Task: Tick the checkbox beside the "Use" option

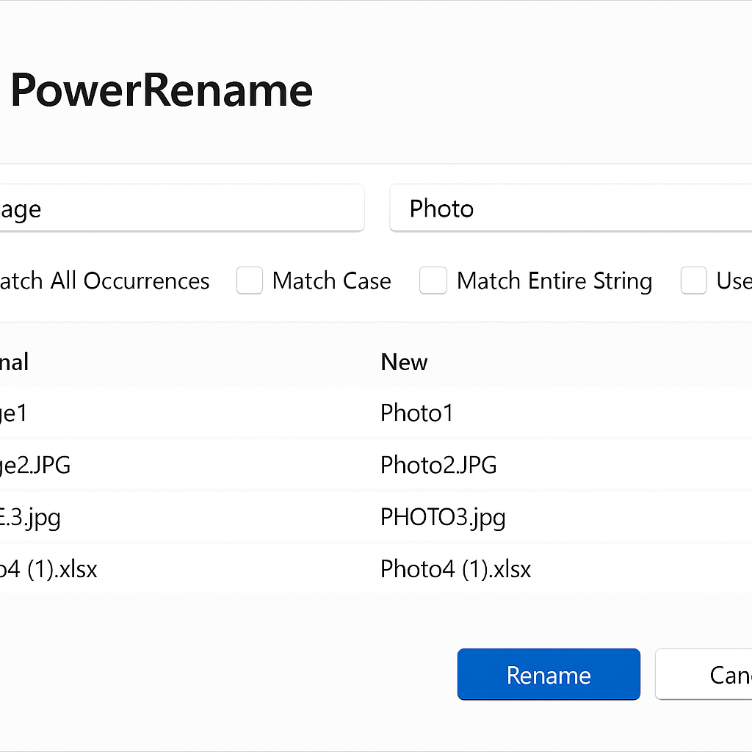Action: (693, 281)
